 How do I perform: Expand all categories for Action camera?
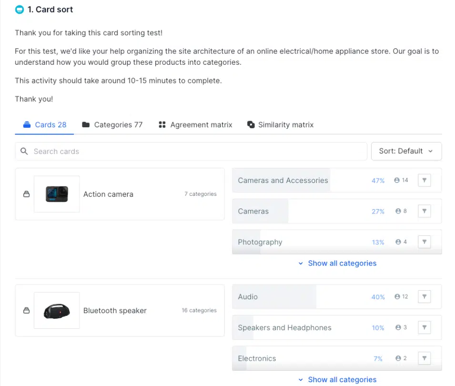point(337,263)
